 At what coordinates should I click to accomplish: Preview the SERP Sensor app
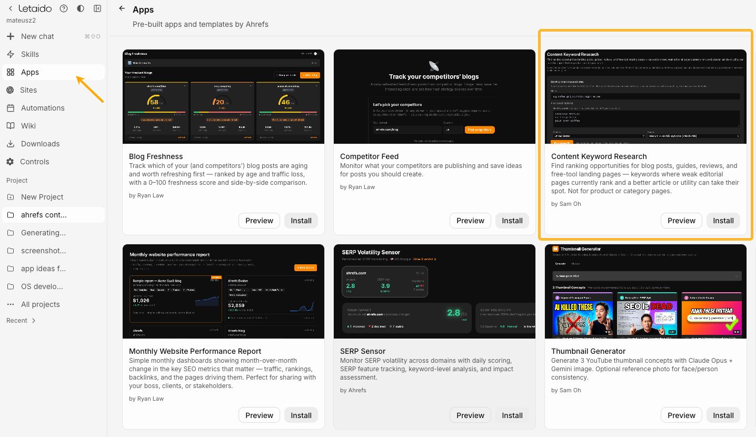click(x=470, y=415)
